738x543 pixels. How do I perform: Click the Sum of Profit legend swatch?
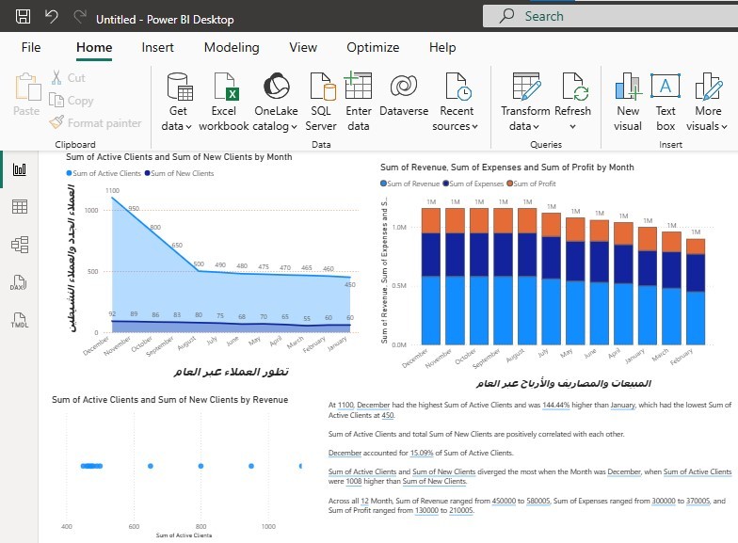click(x=509, y=184)
